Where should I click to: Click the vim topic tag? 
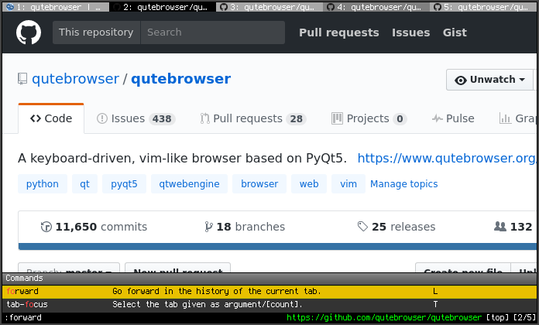(348, 184)
